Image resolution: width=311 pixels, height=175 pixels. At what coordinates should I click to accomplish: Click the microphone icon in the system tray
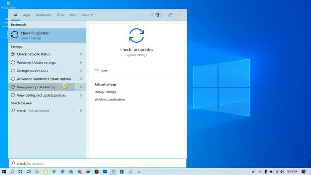point(266,171)
